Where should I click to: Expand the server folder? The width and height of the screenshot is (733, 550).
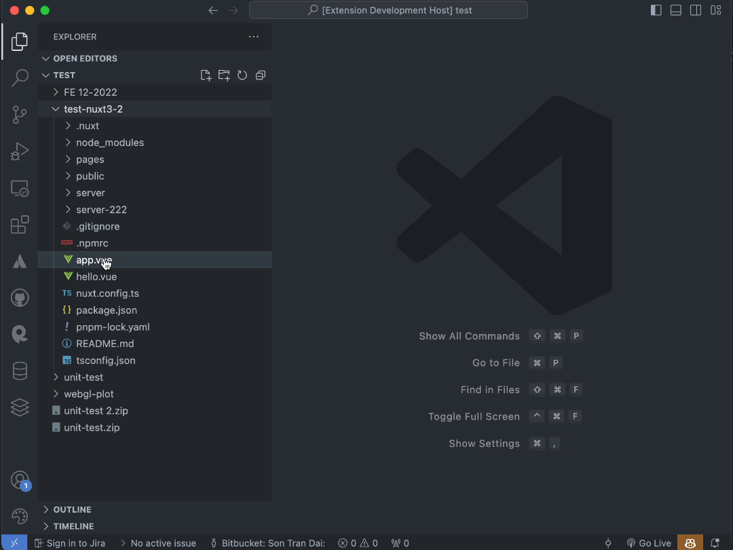[x=155, y=193]
